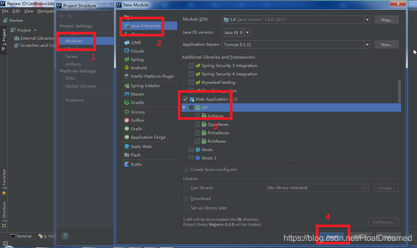Select the Download radio button

[186, 199]
